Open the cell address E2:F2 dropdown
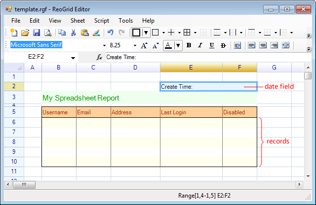 pos(74,58)
